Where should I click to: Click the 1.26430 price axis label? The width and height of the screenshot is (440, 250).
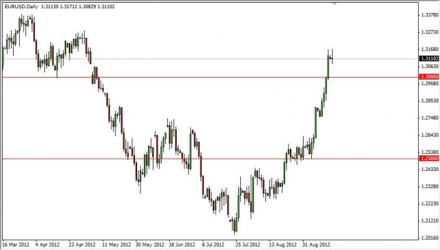click(430, 135)
